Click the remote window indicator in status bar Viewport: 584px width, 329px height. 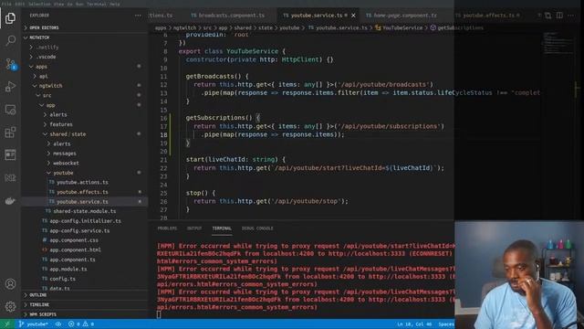click(x=6, y=324)
